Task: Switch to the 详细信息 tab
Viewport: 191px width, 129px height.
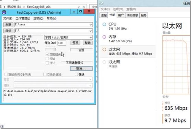Action: [x=132, y=15]
